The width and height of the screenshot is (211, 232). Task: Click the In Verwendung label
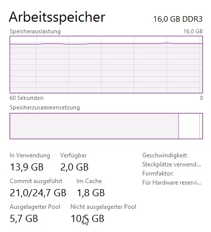pos(30,155)
